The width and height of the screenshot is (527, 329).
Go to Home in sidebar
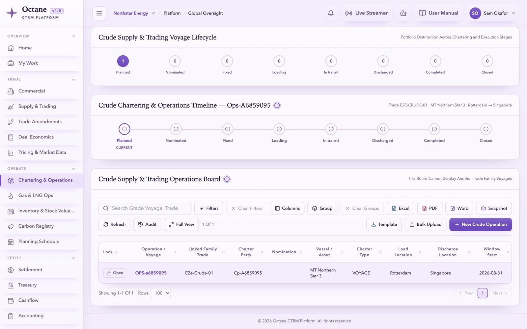coord(42,48)
